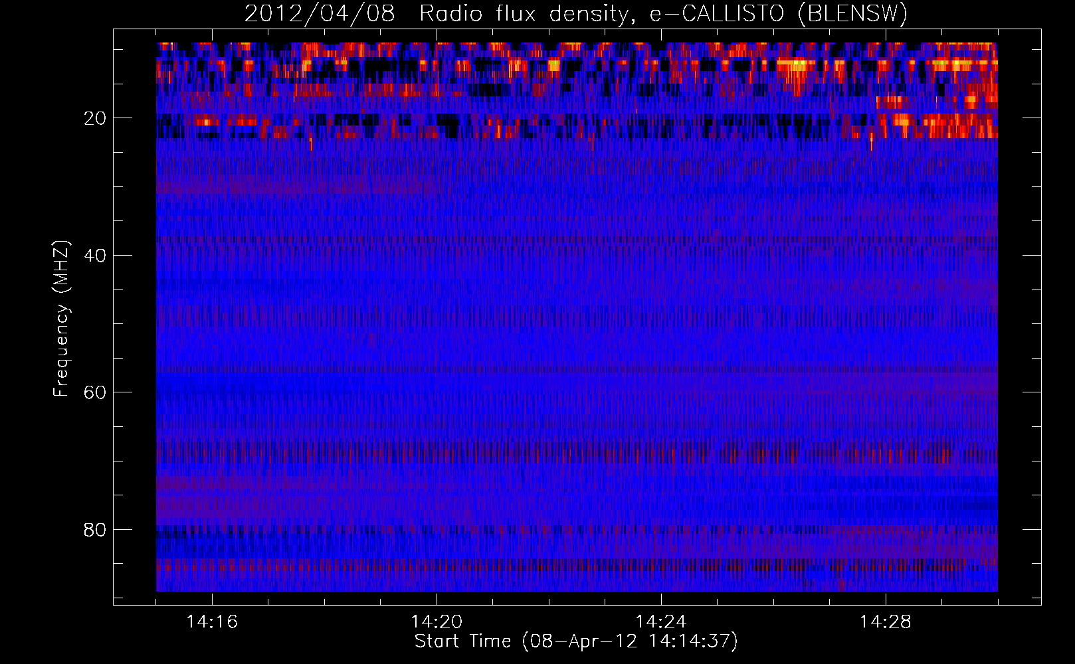Click the title text 'Radio flux density,'

pos(528,14)
